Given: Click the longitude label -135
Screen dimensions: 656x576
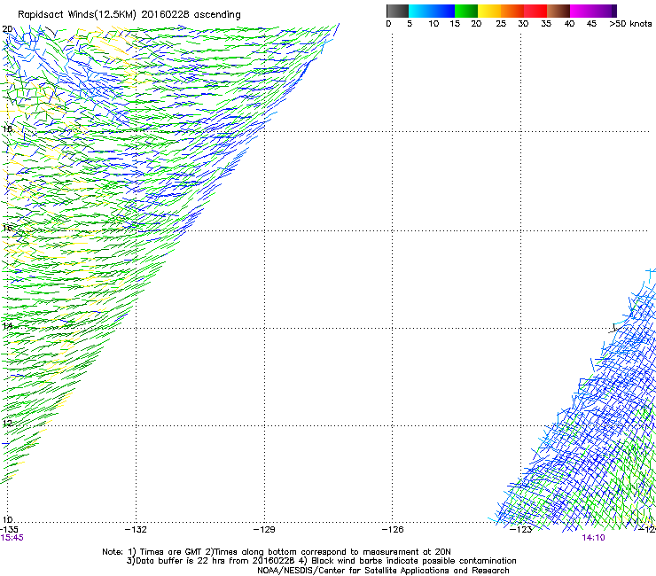Looking at the screenshot, I should (9, 530).
